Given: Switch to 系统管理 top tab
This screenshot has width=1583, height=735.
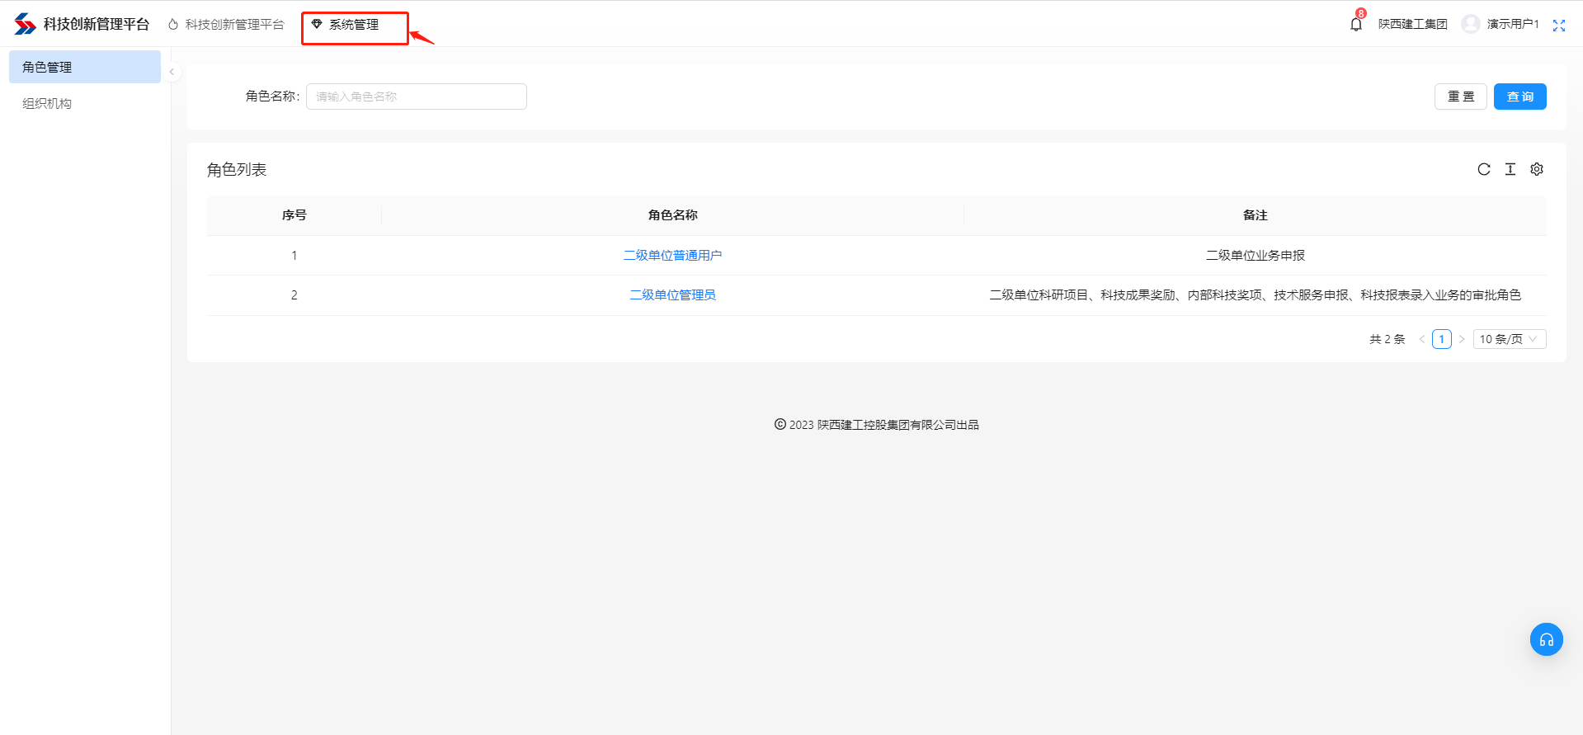Looking at the screenshot, I should pos(354,25).
